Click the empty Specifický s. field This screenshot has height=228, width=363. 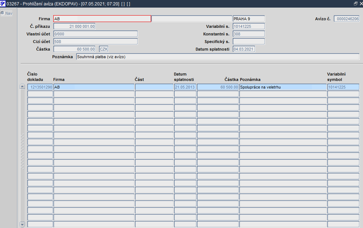point(249,42)
